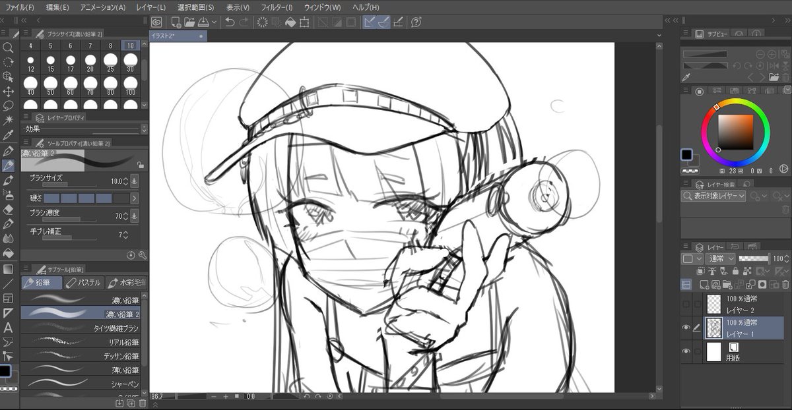The width and height of the screenshot is (792, 410).
Task: Toggle set as reference layer
Action: 713,270
